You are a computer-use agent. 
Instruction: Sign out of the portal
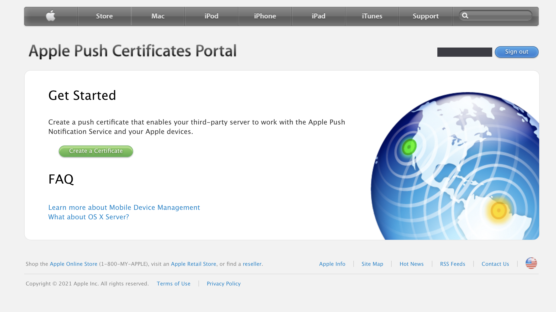pos(517,52)
